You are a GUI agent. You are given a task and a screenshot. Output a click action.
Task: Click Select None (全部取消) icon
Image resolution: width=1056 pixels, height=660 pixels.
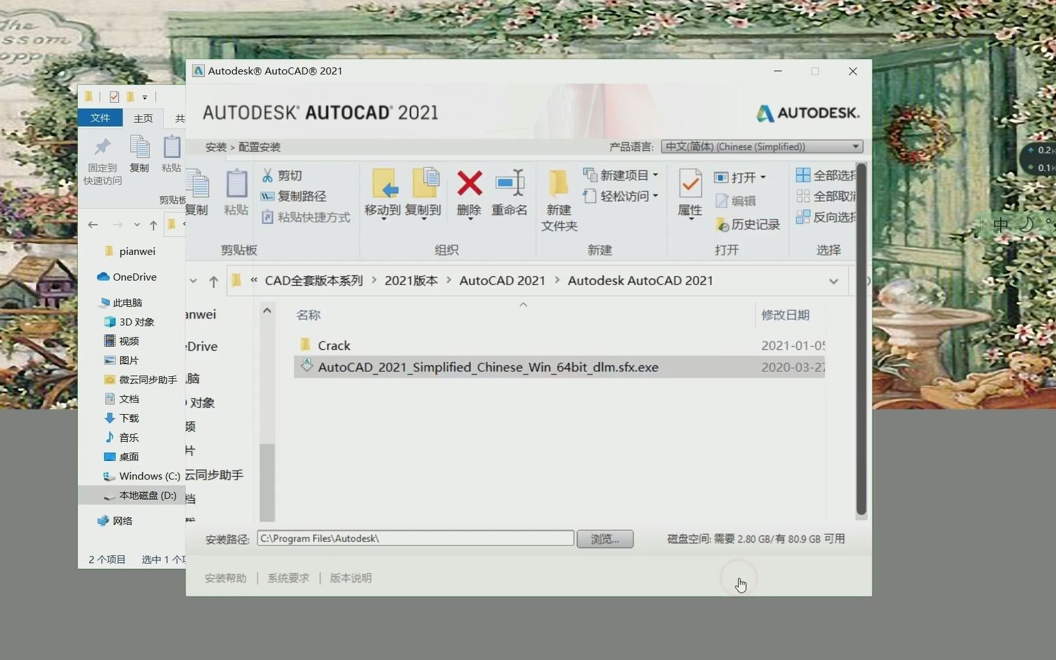(x=803, y=196)
